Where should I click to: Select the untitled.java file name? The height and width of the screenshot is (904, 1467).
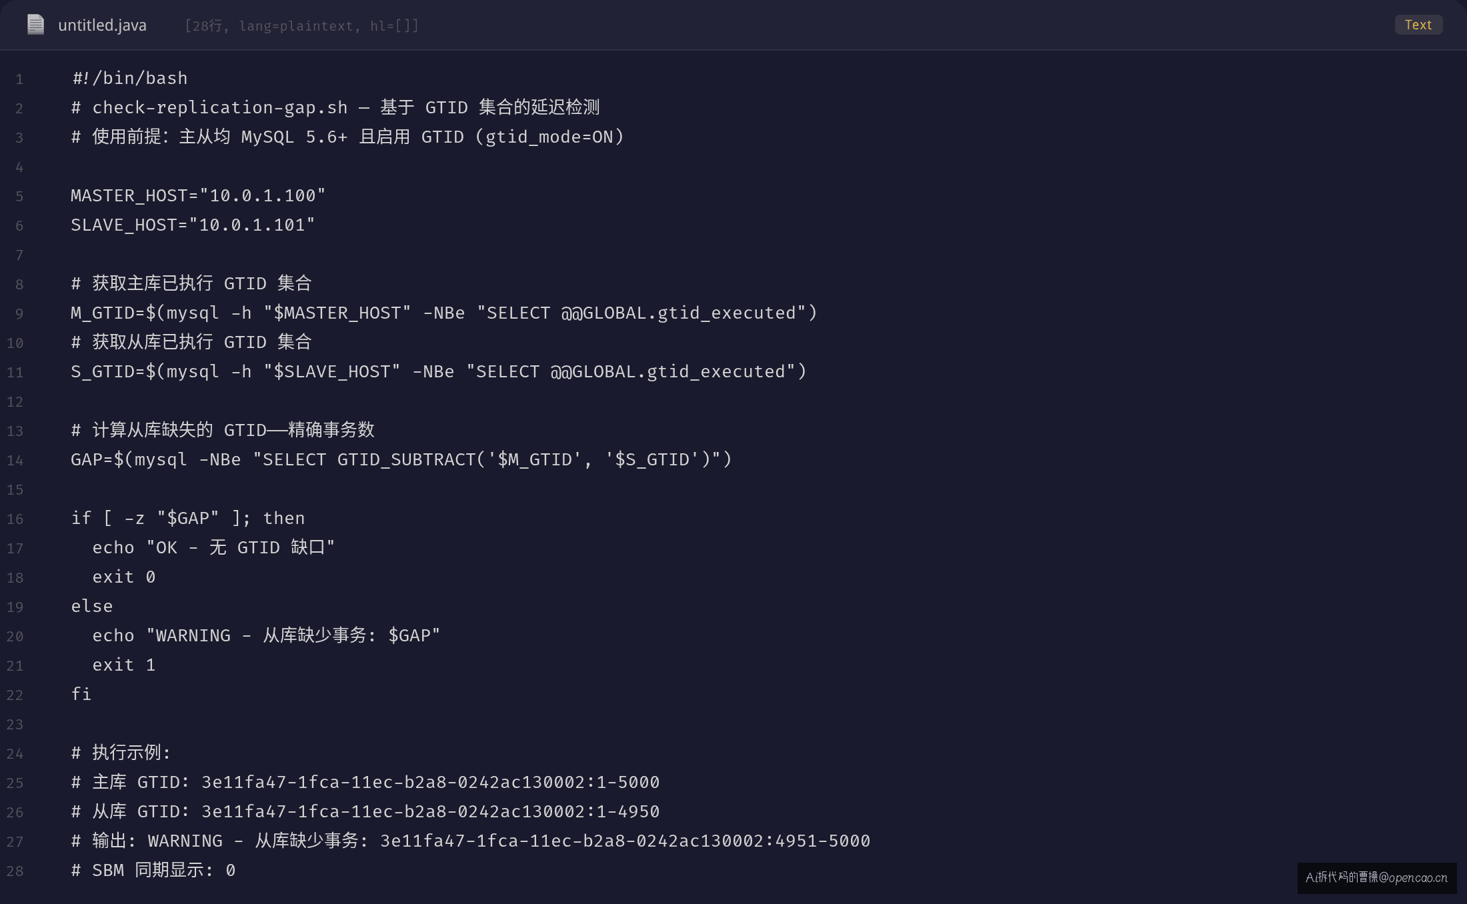(x=102, y=25)
